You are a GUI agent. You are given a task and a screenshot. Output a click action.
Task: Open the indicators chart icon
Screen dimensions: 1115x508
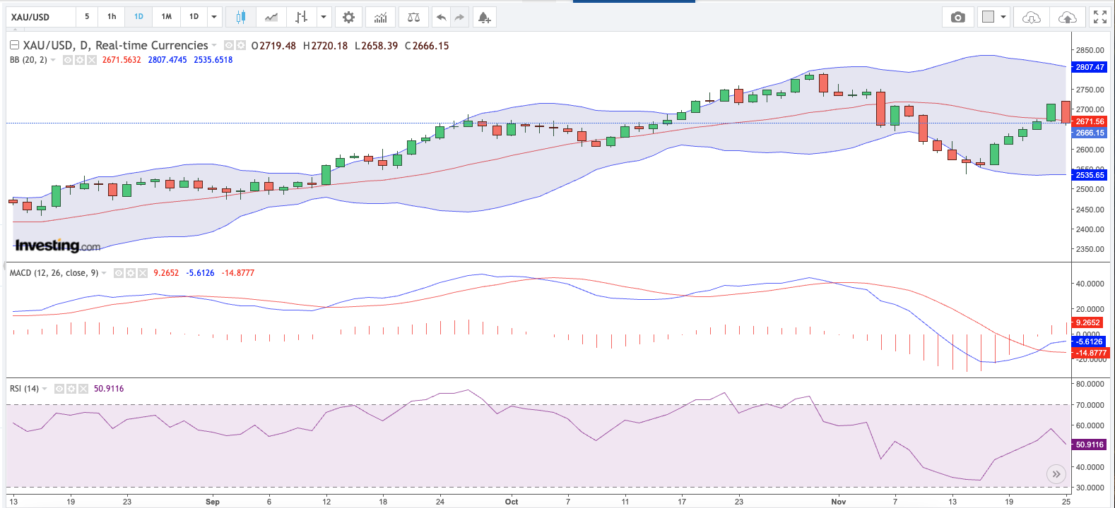click(x=381, y=17)
